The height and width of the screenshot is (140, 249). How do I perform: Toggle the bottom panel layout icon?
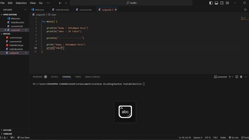[x=216, y=3]
